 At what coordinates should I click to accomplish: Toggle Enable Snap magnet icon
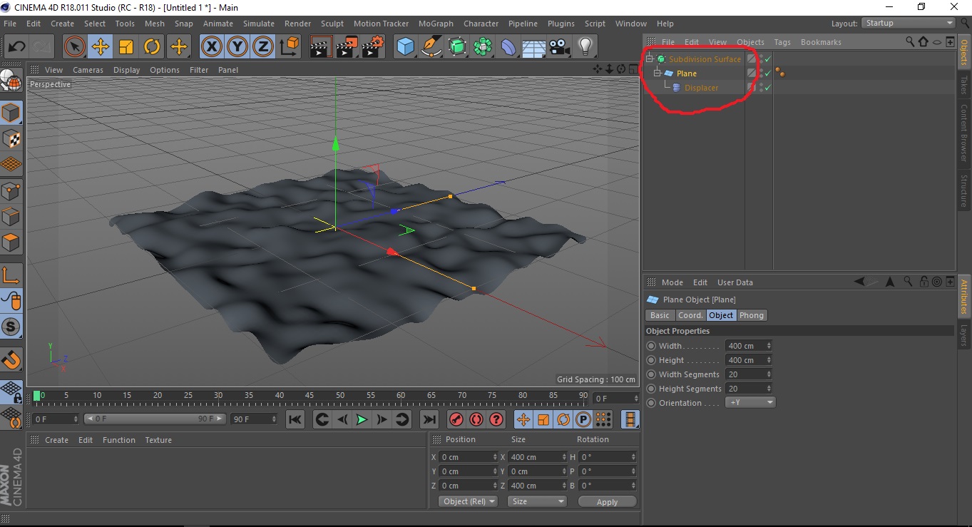[x=11, y=359]
